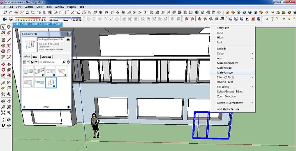Open the Window menu
The height and width of the screenshot is (151, 296).
pyautogui.click(x=59, y=7)
